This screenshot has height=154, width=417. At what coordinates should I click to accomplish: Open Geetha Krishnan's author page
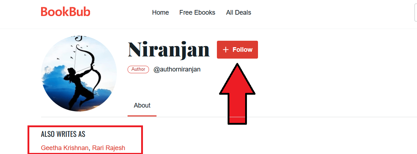(x=65, y=148)
